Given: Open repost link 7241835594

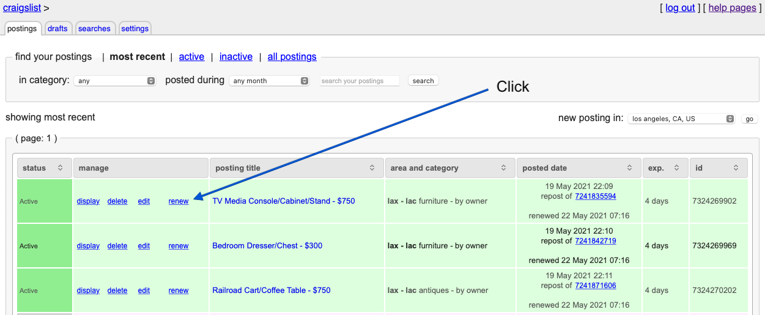Looking at the screenshot, I should tap(596, 196).
